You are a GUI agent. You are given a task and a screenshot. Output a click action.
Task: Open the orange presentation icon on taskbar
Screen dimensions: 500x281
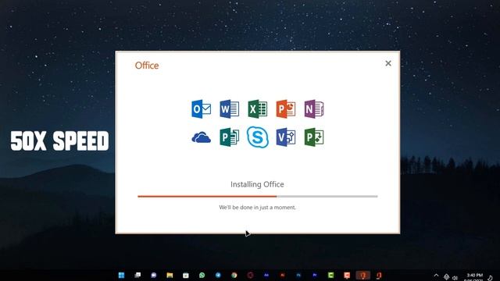(x=347, y=276)
